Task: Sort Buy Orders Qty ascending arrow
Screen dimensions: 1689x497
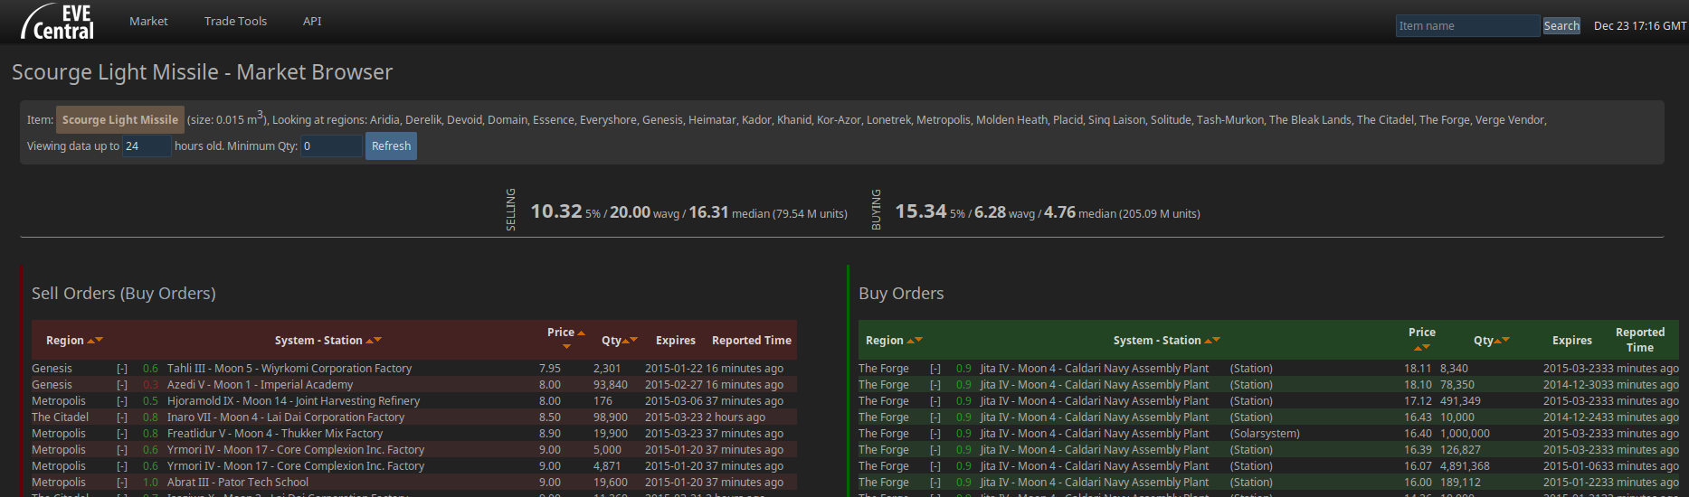Action: click(x=1498, y=341)
